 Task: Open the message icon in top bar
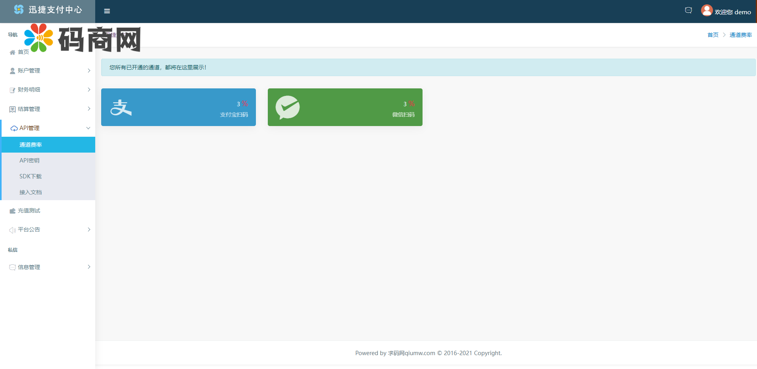[x=688, y=11]
